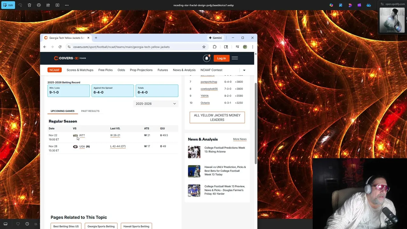The width and height of the screenshot is (407, 229).
Task: Open Week 13 Rising Arizona predictions article
Action: click(x=225, y=150)
